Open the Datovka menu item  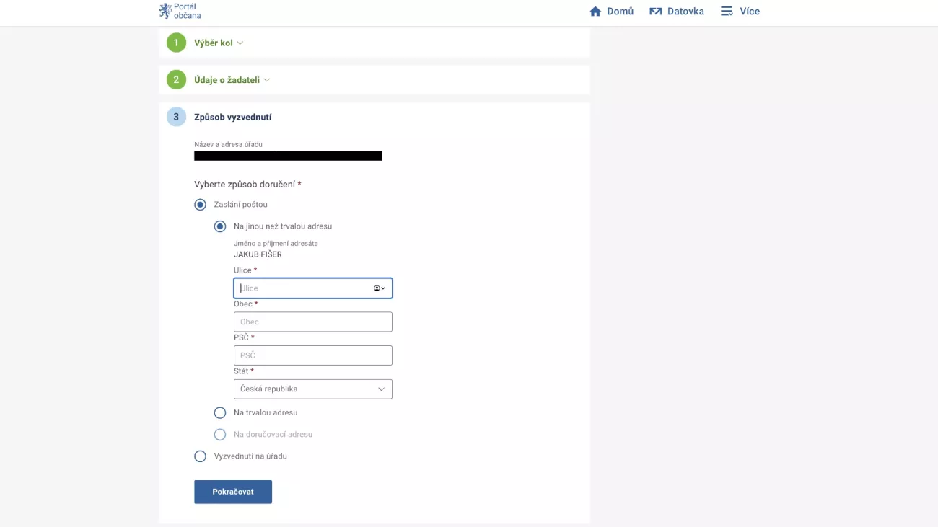[685, 12]
